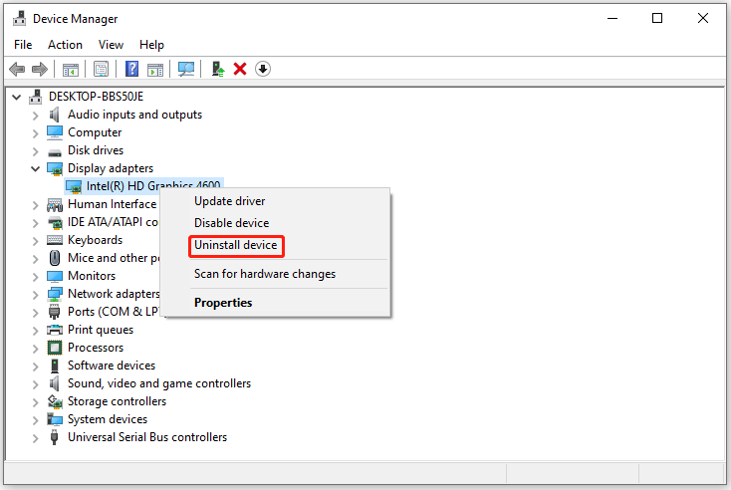Click the Properties toolbar icon
This screenshot has height=490, width=731.
coord(101,69)
